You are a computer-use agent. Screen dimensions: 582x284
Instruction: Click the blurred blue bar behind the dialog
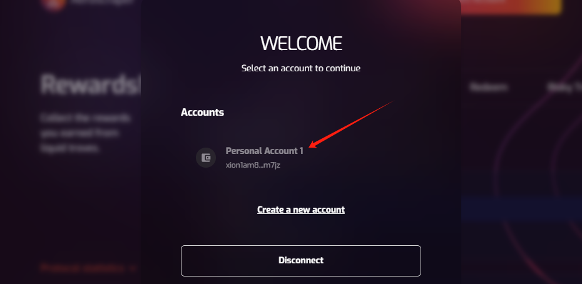(x=521, y=209)
